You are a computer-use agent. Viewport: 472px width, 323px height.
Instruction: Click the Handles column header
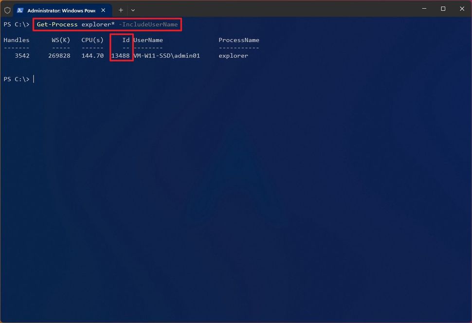point(16,40)
